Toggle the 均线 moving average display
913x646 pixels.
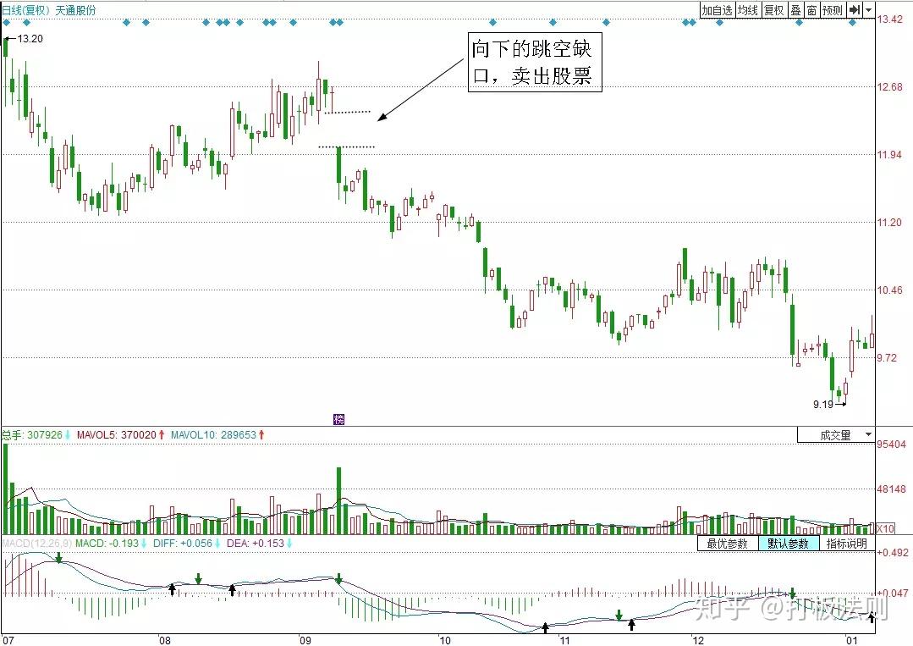pos(748,10)
